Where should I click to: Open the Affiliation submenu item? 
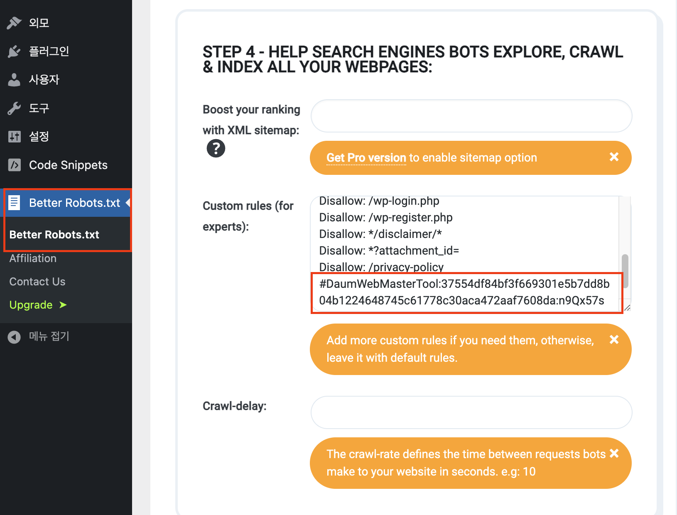33,258
